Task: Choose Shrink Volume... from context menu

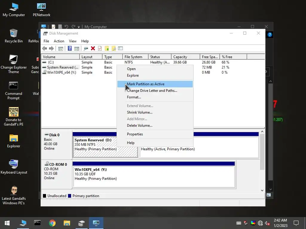Action: [x=155, y=112]
